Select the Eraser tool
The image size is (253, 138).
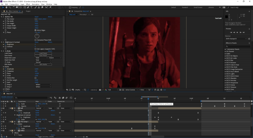coord(42,7)
